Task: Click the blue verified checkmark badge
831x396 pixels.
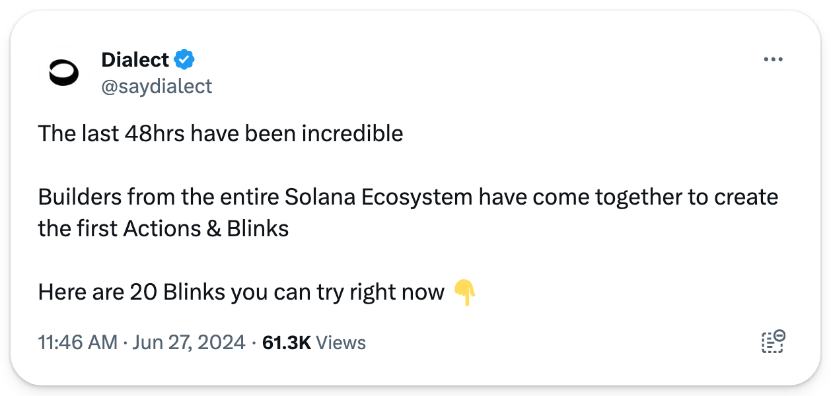Action: coord(184,60)
